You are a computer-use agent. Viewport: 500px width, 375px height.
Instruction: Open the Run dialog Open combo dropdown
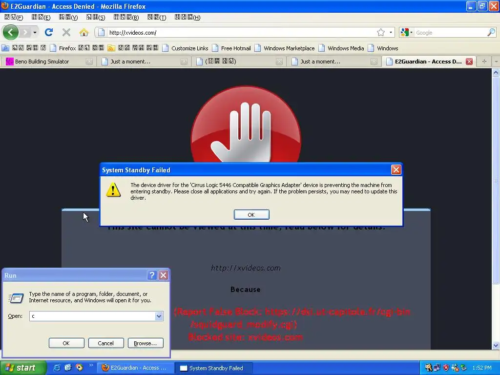(159, 316)
